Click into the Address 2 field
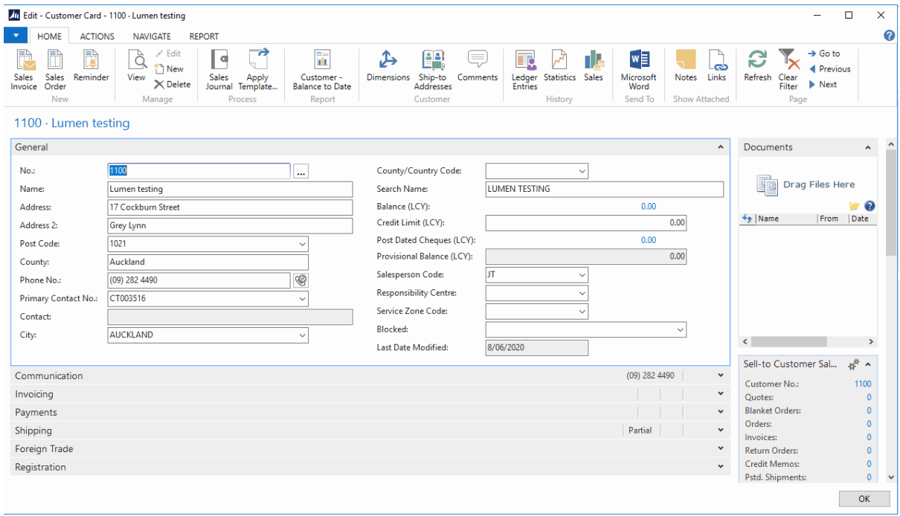The height and width of the screenshot is (516, 900). point(230,225)
